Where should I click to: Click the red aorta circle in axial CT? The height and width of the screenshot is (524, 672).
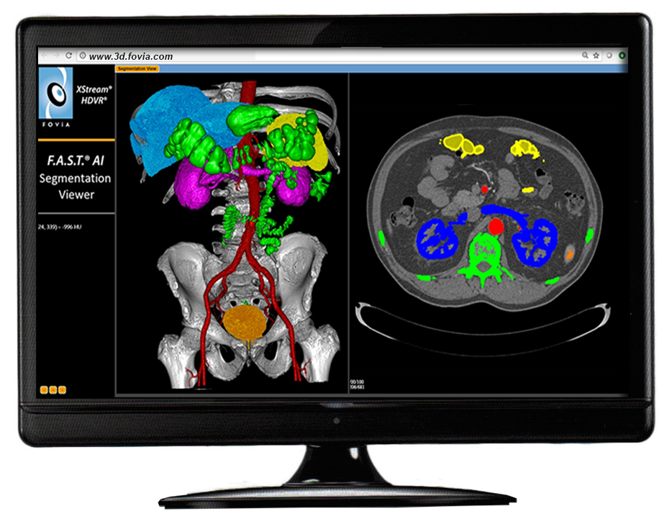[x=496, y=226]
